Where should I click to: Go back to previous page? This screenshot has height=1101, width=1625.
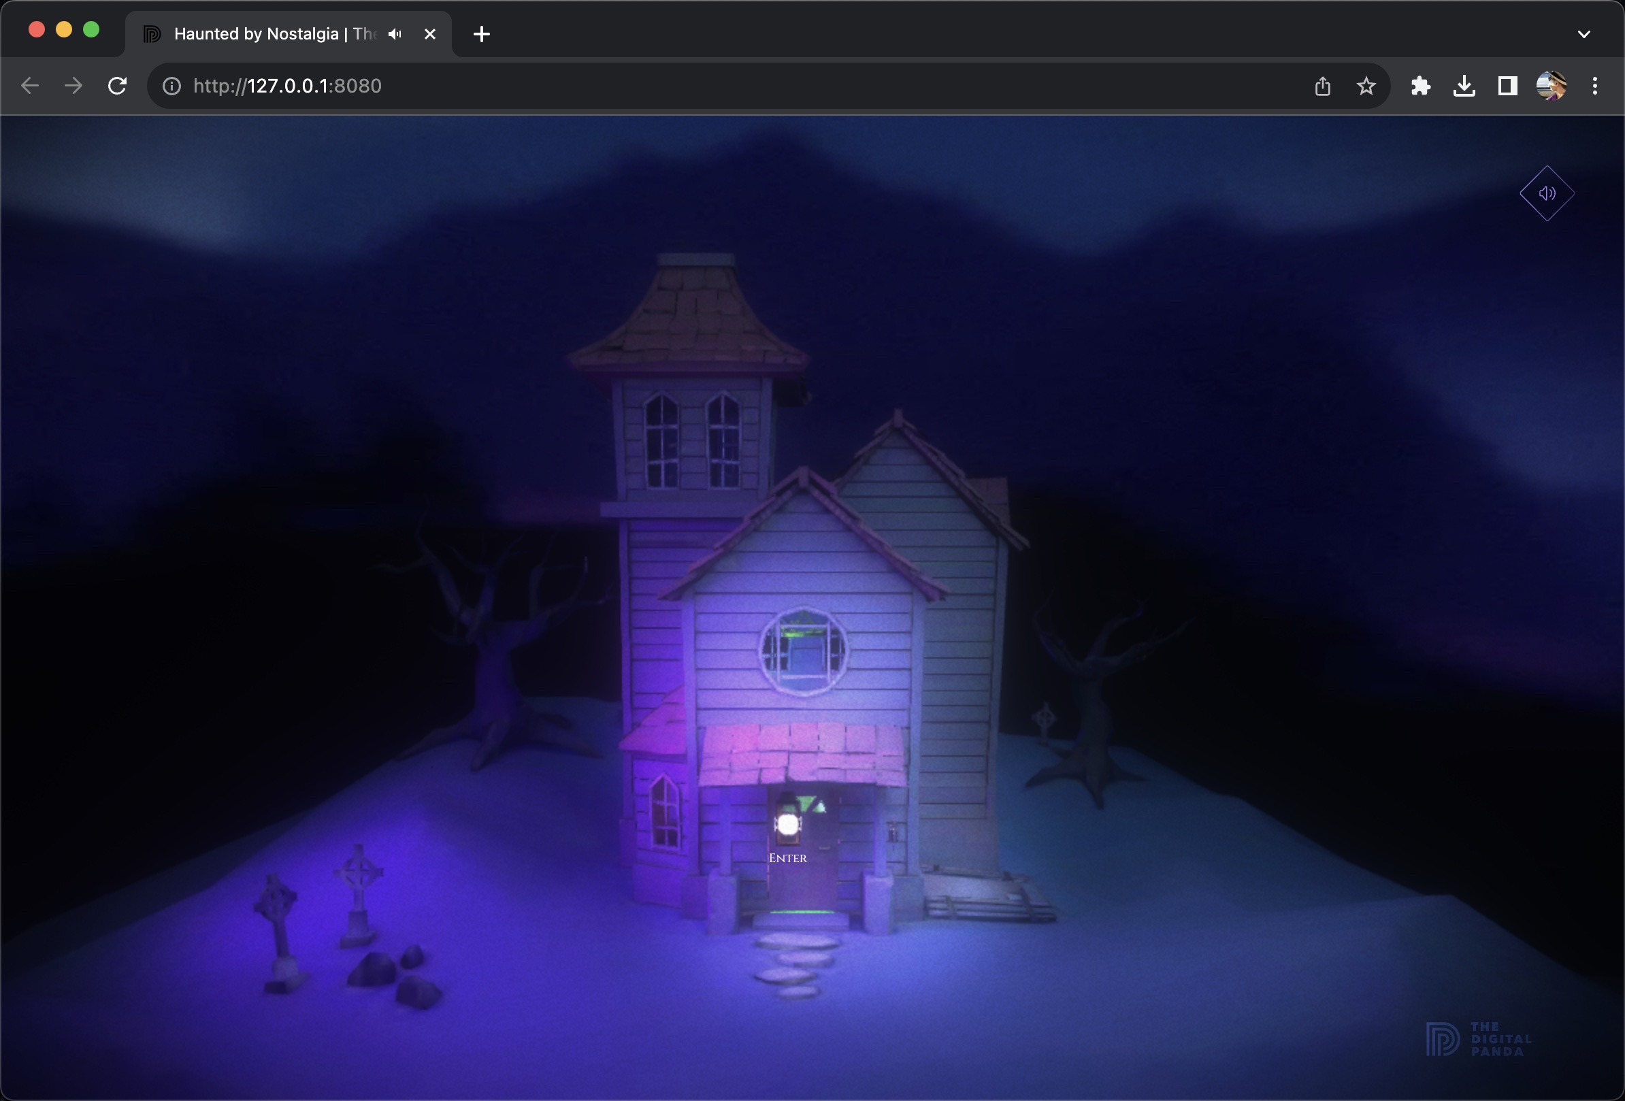tap(30, 86)
